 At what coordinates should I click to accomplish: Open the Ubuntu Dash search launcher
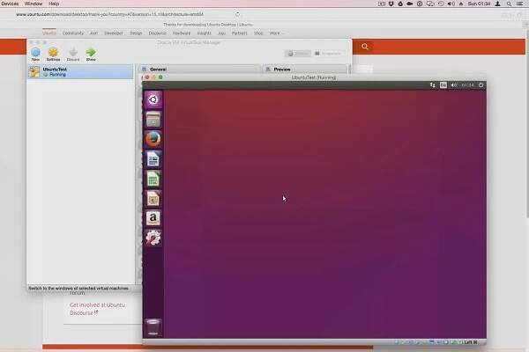click(153, 99)
